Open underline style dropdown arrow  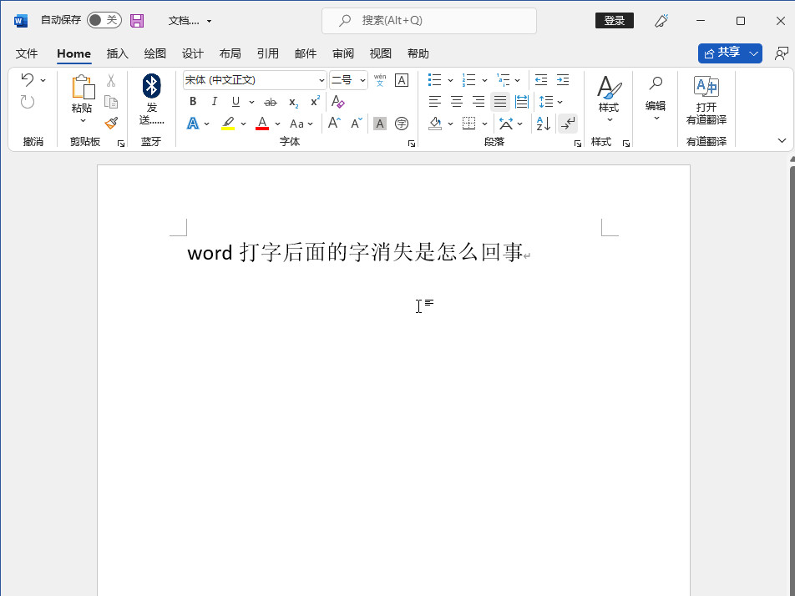[x=251, y=102]
